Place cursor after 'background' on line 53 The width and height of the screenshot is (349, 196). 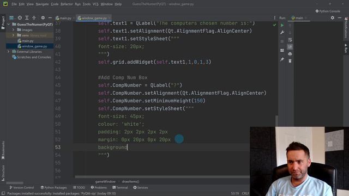[127, 147]
